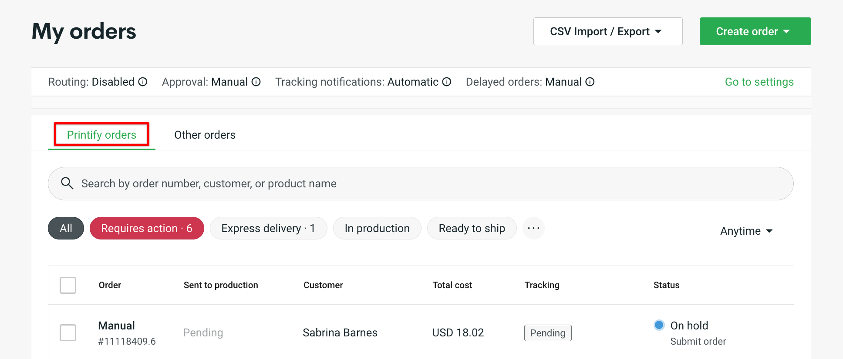
Task: Switch to the Printify orders tab
Action: click(x=101, y=135)
